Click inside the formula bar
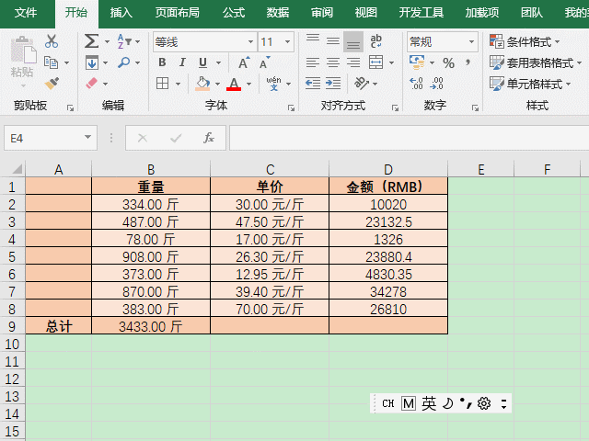 [x=409, y=138]
